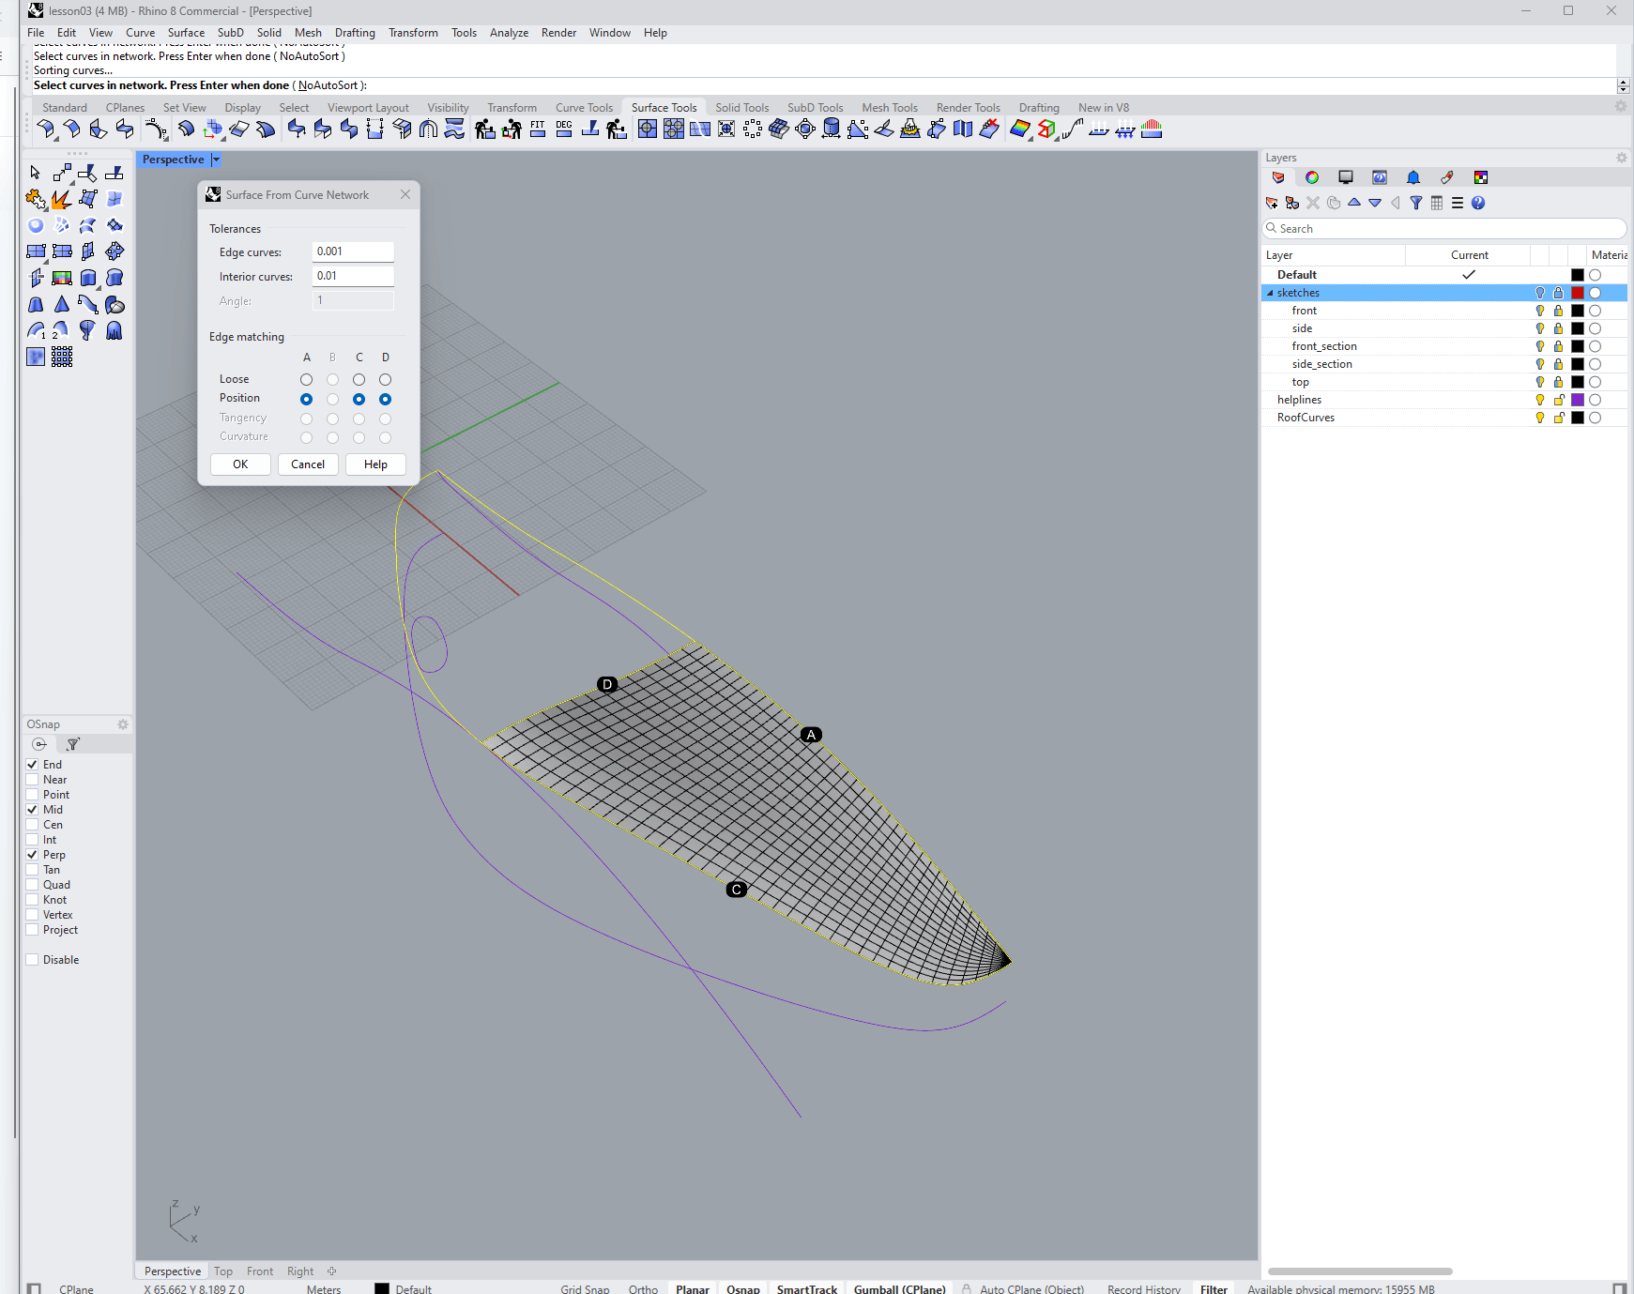1634x1294 pixels.
Task: Open Layers panel help icon
Action: click(1478, 203)
